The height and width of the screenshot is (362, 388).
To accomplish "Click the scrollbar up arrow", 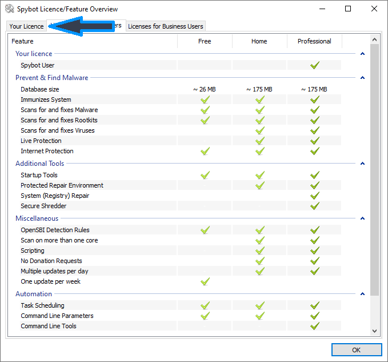I will pyautogui.click(x=374, y=39).
